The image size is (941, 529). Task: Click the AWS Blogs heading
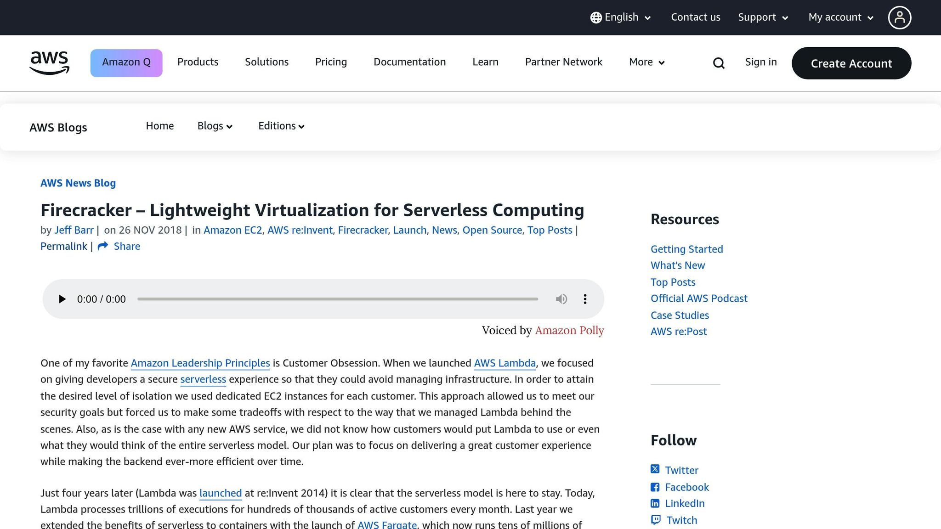click(58, 127)
